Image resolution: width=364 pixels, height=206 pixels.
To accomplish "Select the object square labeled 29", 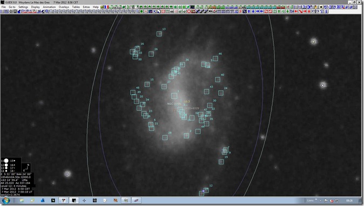I will (x=165, y=138).
